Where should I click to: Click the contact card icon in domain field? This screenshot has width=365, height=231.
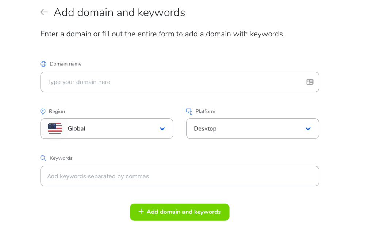click(x=310, y=82)
